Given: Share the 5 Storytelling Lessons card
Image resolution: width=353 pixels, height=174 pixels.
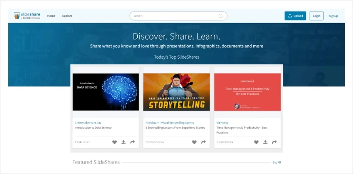Looking at the screenshot, I should [x=204, y=142].
